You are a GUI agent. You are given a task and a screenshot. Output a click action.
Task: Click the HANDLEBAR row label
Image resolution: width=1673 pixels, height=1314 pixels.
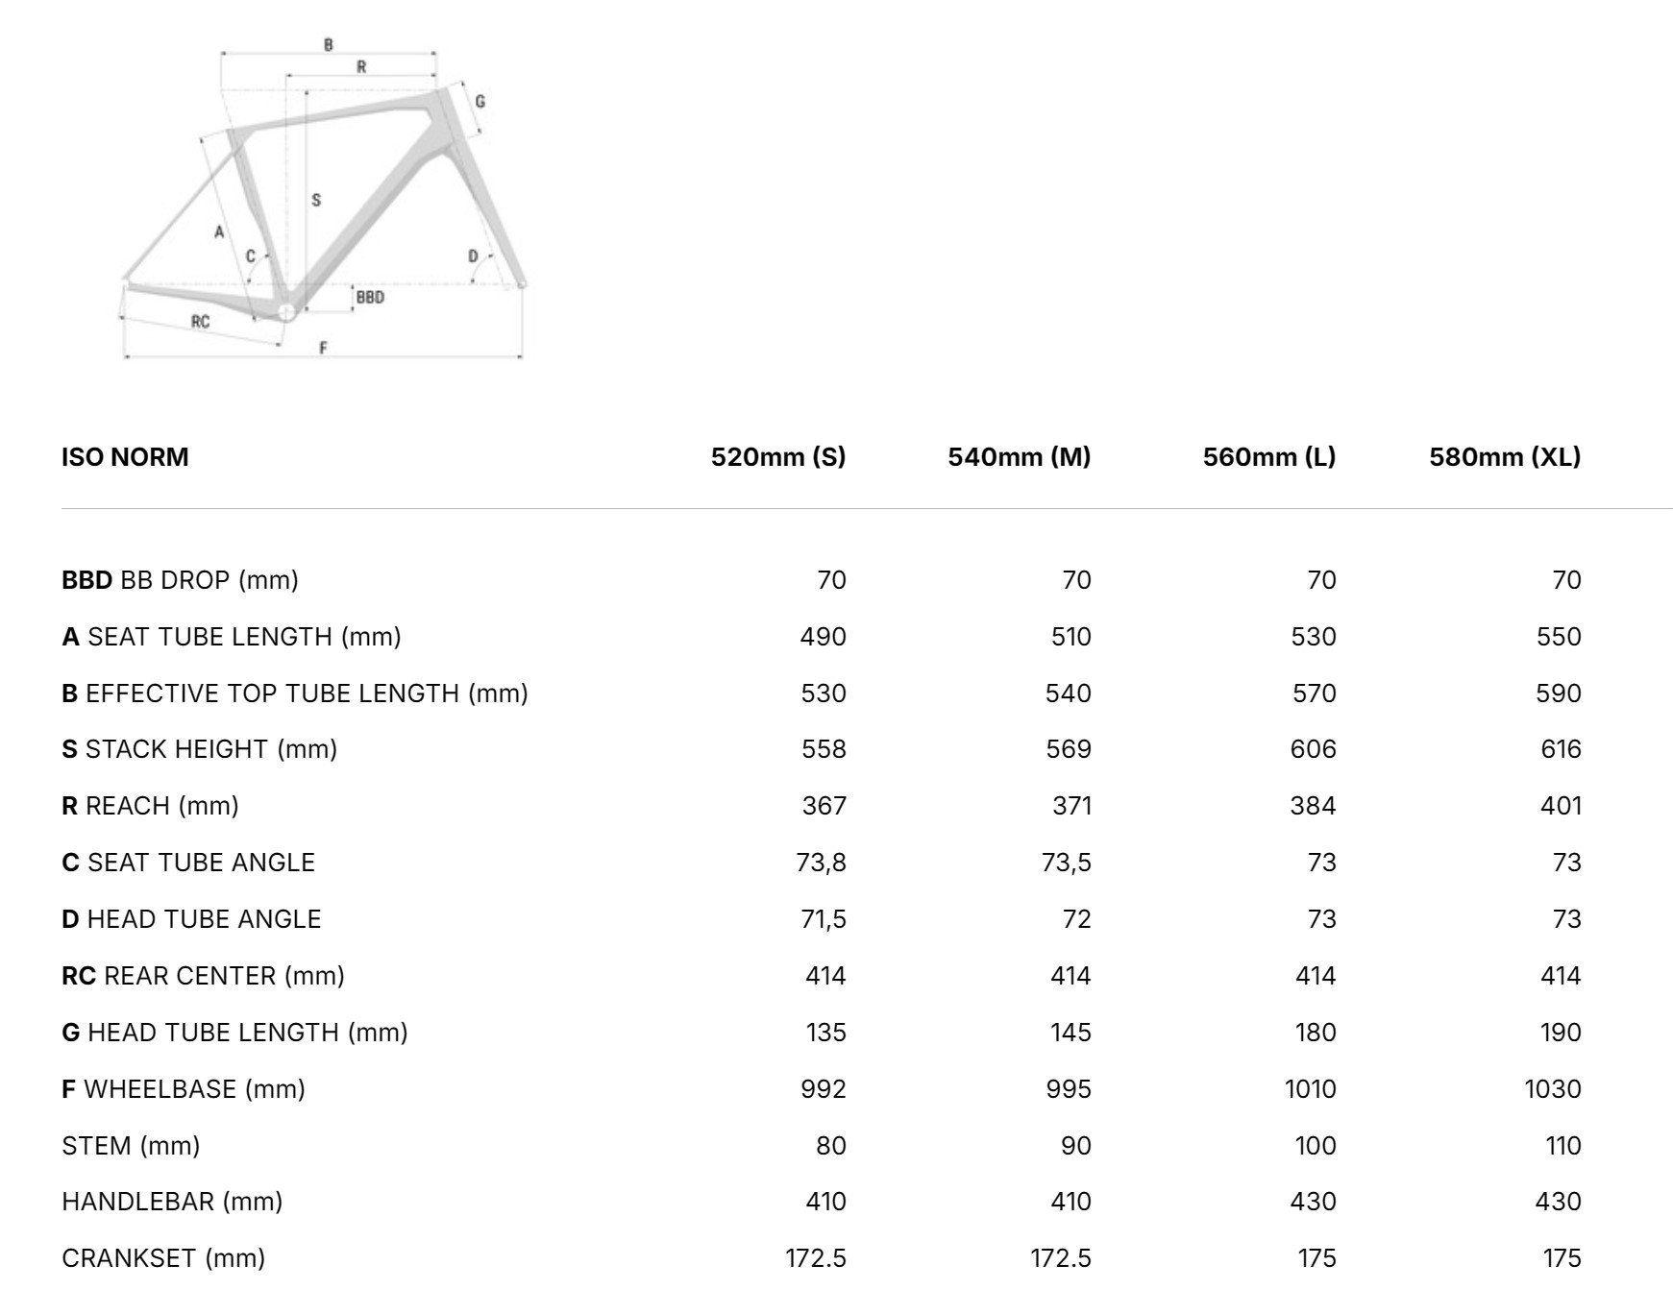click(172, 1202)
